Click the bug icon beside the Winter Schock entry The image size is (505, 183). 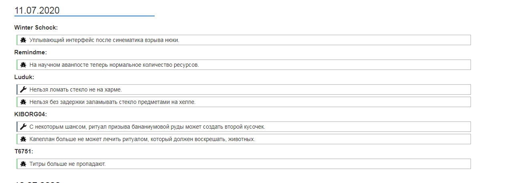coord(23,40)
